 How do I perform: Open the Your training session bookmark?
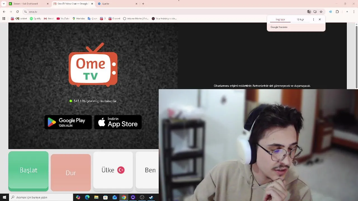point(164,19)
